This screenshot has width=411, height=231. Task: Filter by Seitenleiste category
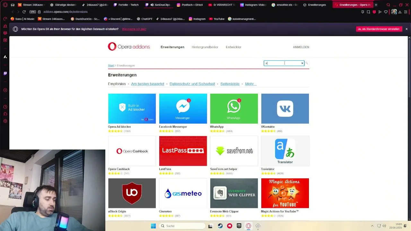pyautogui.click(x=230, y=84)
